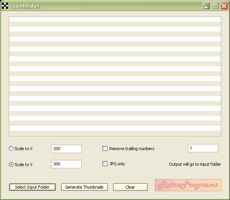Click the trailing numbers count field showing 1
The width and height of the screenshot is (230, 200).
click(203, 148)
